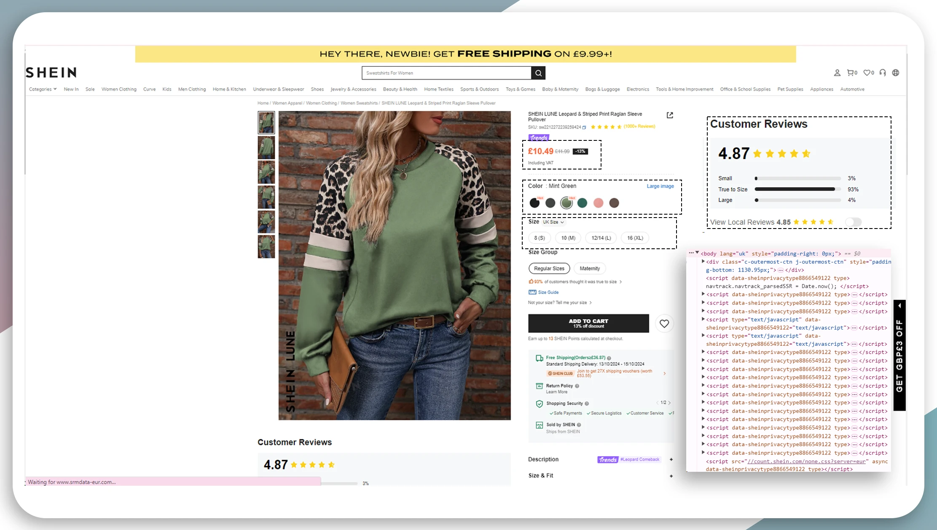Click the ADD TO CART button
The height and width of the screenshot is (530, 937).
588,323
